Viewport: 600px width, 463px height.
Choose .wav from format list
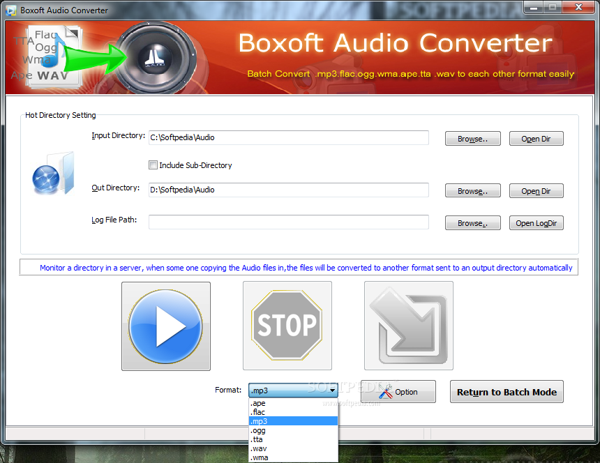click(x=293, y=448)
